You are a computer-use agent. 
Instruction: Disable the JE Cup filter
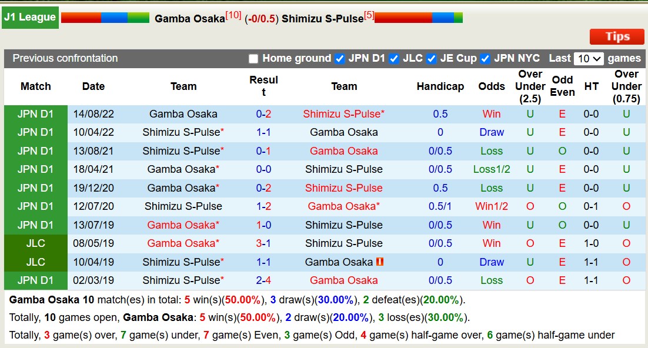[431, 58]
